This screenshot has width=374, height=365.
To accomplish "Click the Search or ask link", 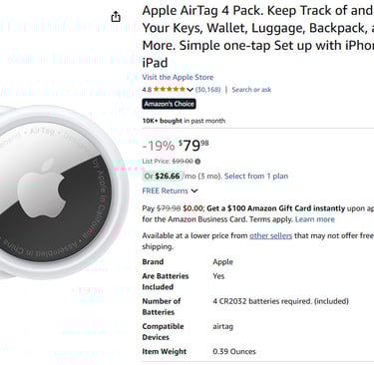I will coord(251,90).
